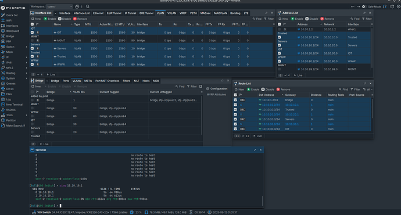Open Interfaces from the sidebar
This screenshot has height=215, width=401.
click(12, 26)
